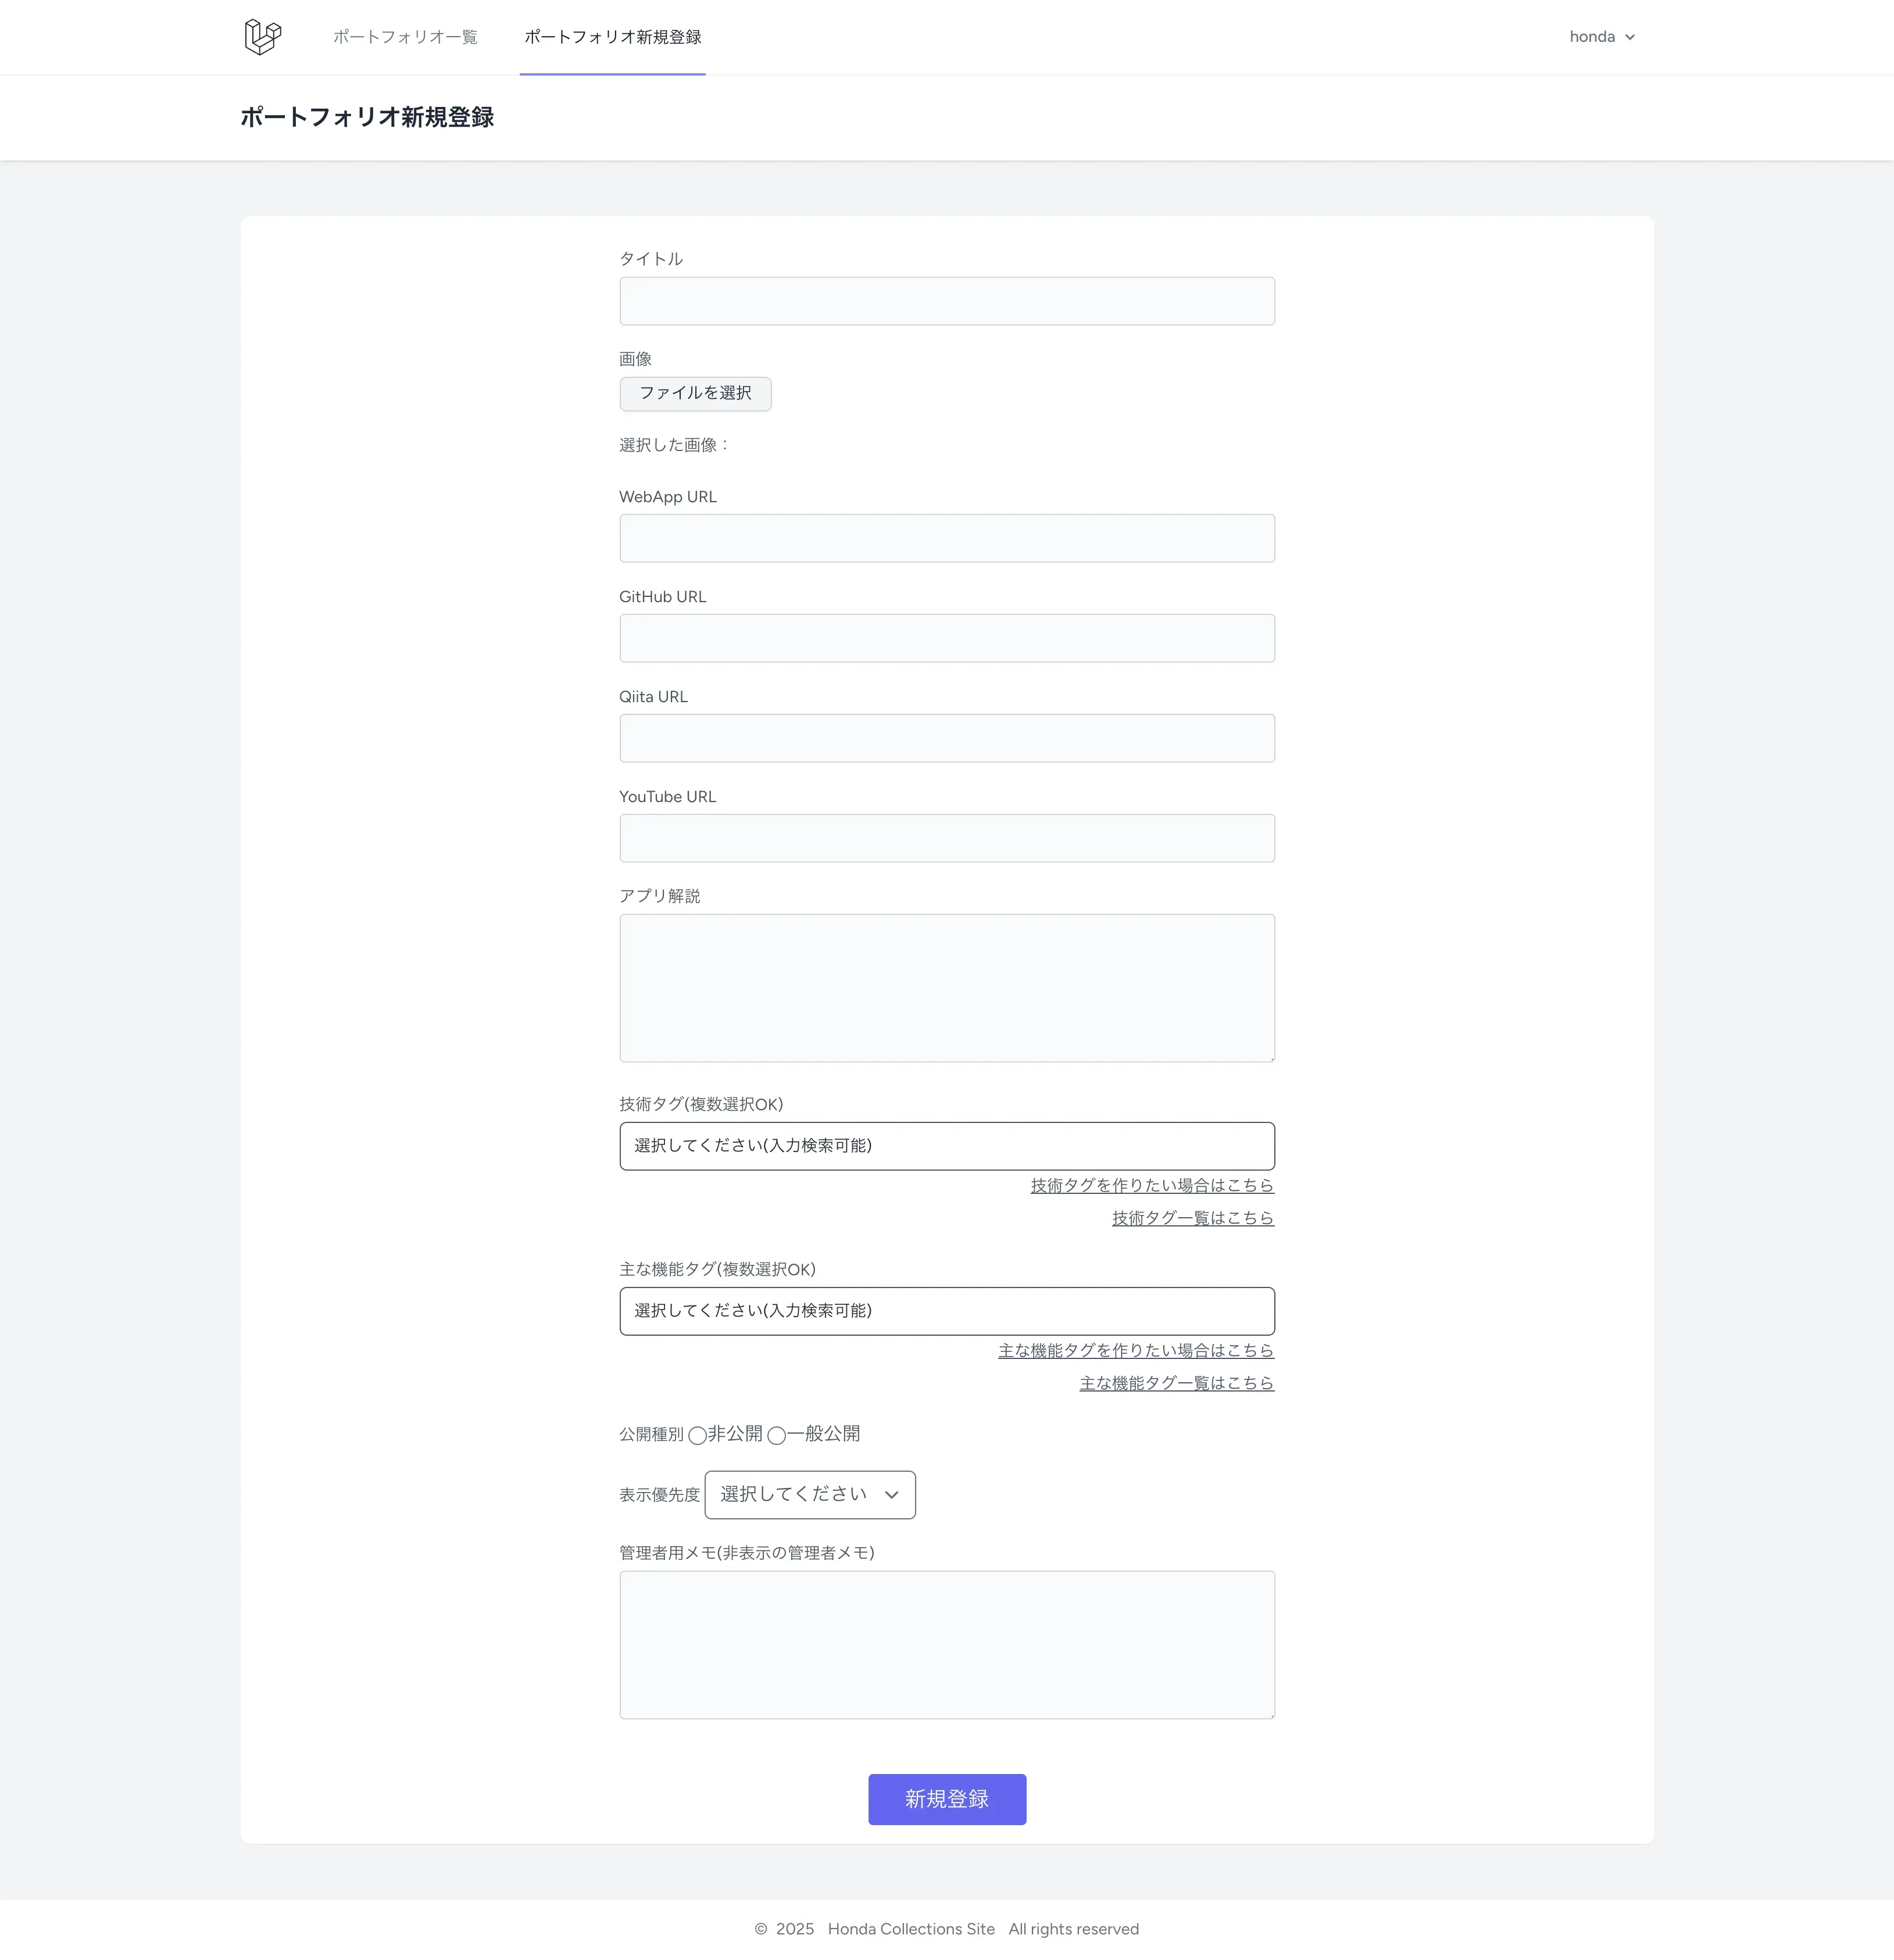Expand the 表示優先度 dropdown
This screenshot has height=1960, width=1894.
point(809,1494)
